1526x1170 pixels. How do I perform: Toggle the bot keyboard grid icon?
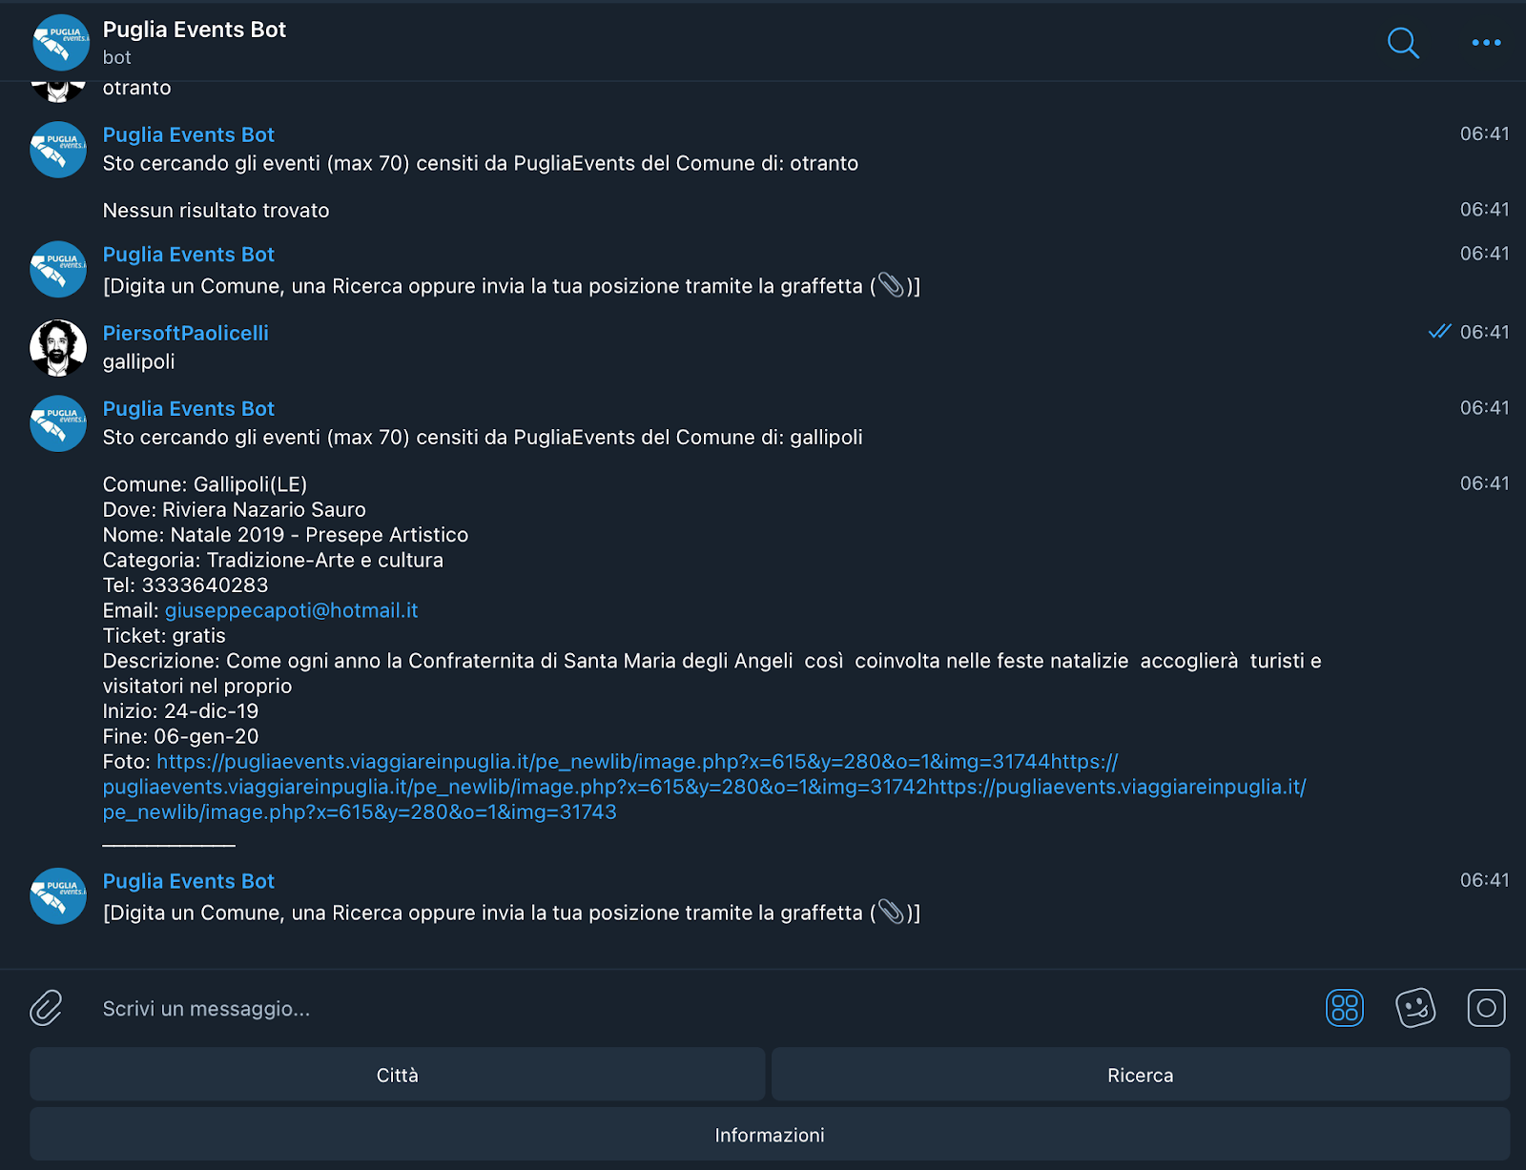pos(1345,1008)
